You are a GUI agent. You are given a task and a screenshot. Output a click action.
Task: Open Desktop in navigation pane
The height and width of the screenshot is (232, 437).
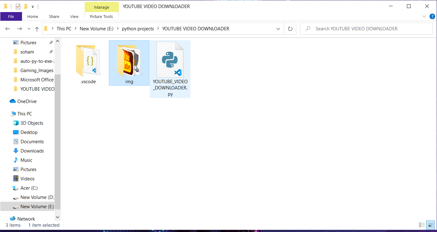point(29,132)
